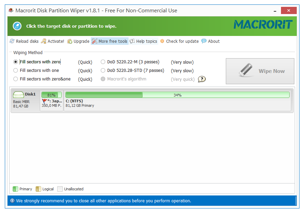Screen dimensions: 306x216
Task: Open Upgrade toolbar entry
Action: click(x=78, y=41)
